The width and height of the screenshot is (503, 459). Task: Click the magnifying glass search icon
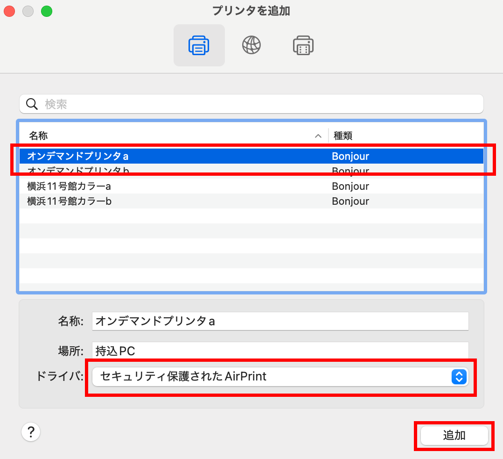(x=32, y=104)
